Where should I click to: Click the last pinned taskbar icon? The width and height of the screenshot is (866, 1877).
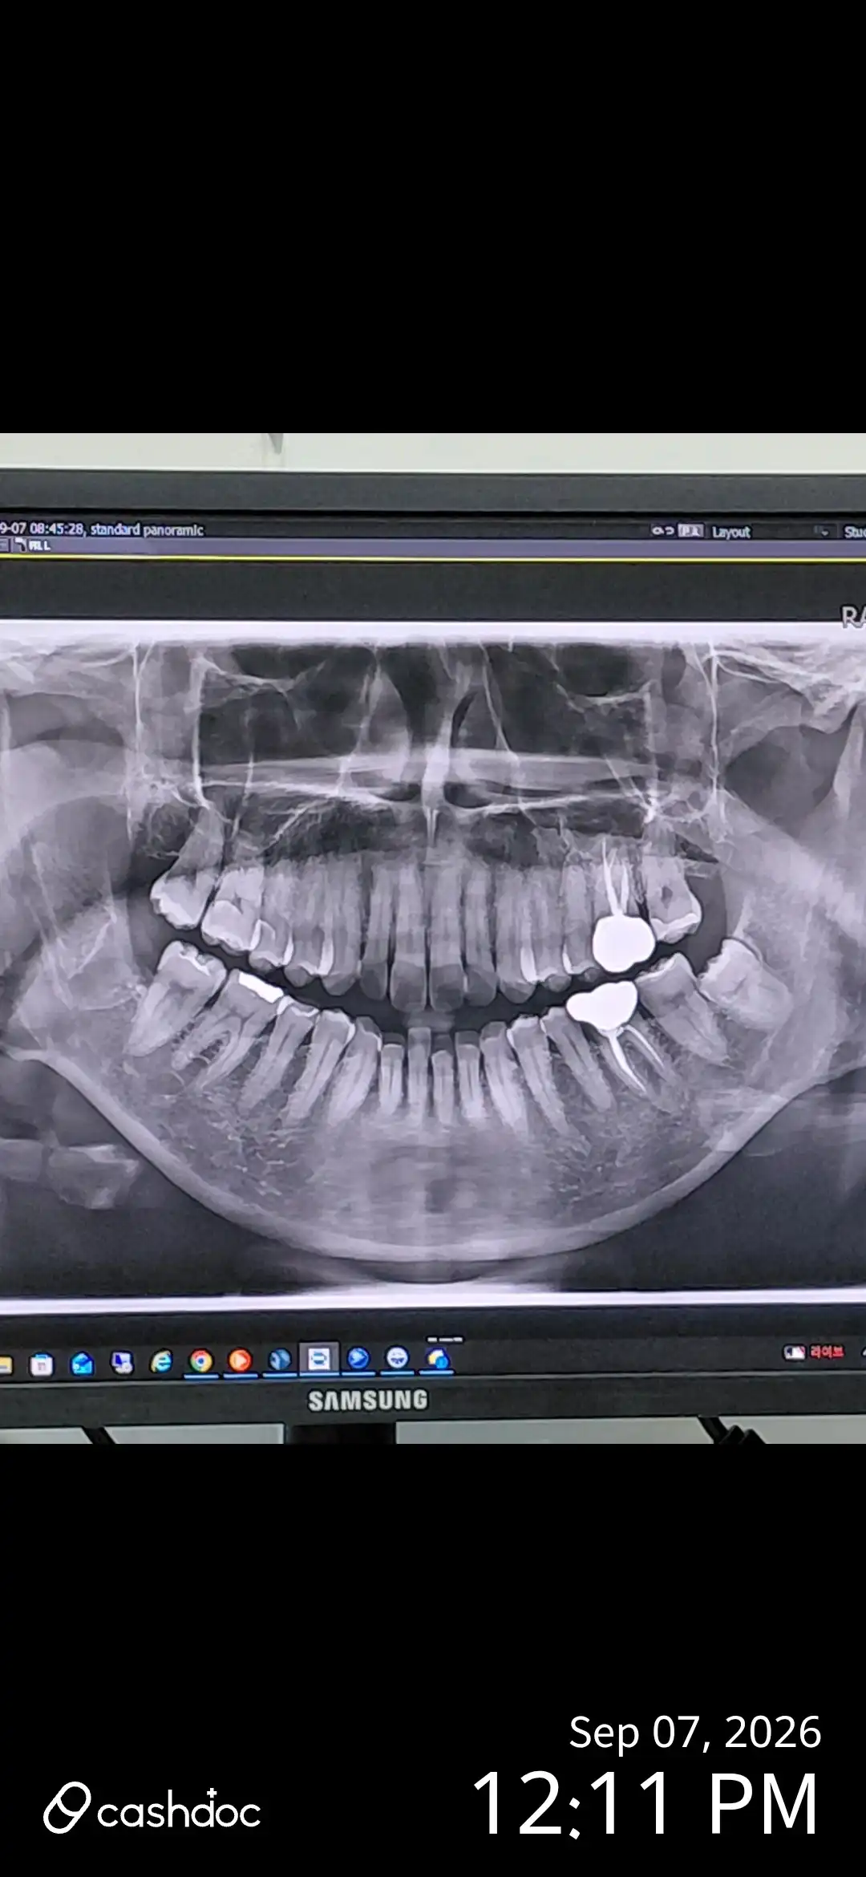click(x=438, y=1357)
